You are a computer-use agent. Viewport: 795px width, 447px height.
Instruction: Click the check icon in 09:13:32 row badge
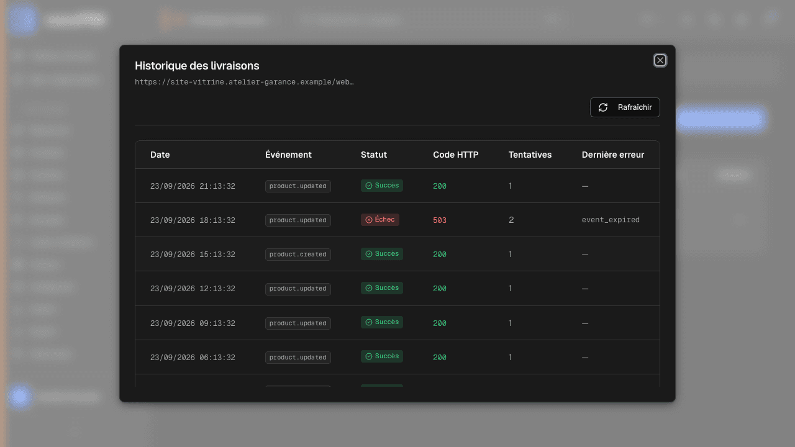tap(368, 322)
